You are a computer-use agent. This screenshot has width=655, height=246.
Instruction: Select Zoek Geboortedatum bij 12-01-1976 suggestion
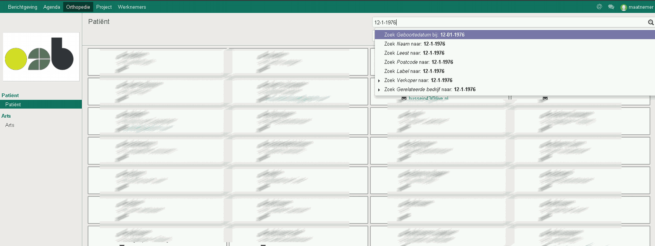pyautogui.click(x=515, y=35)
